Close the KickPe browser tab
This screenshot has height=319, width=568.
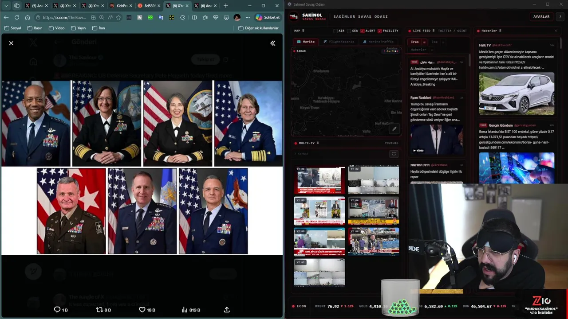point(130,6)
